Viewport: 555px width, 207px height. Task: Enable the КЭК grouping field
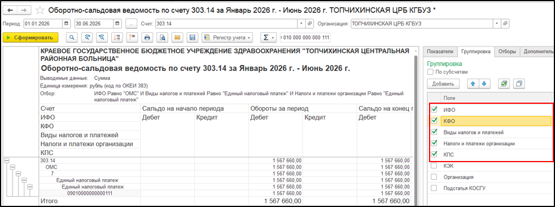click(434, 166)
